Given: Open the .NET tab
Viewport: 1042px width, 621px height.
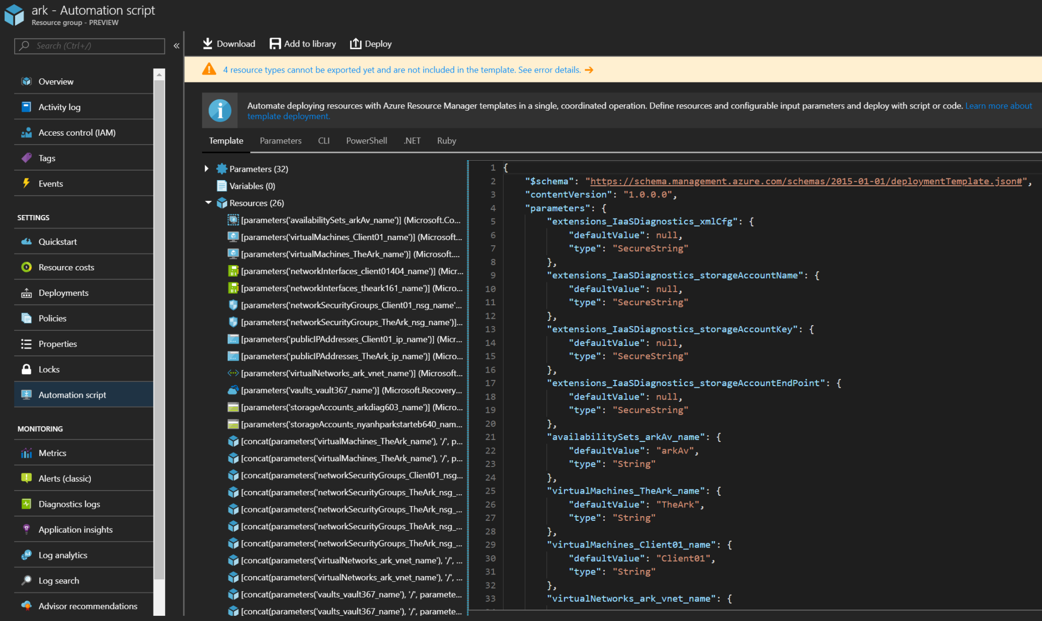Looking at the screenshot, I should click(412, 141).
